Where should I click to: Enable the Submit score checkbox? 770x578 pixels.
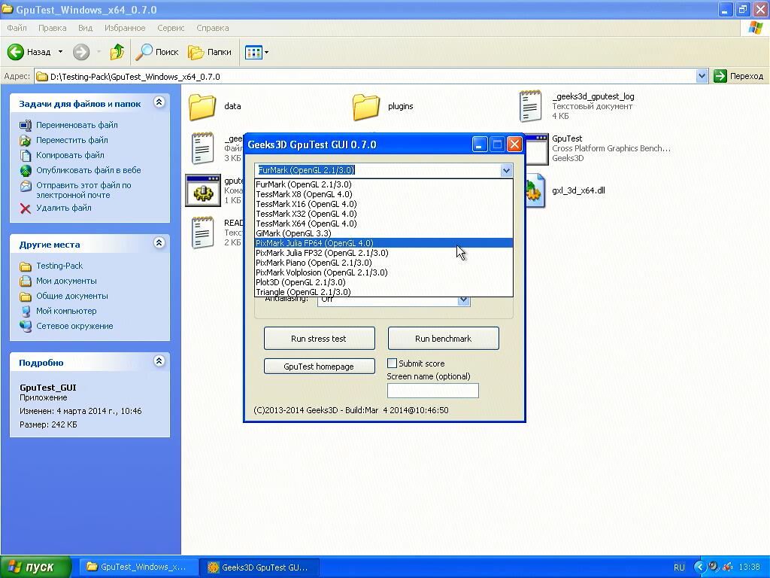392,364
